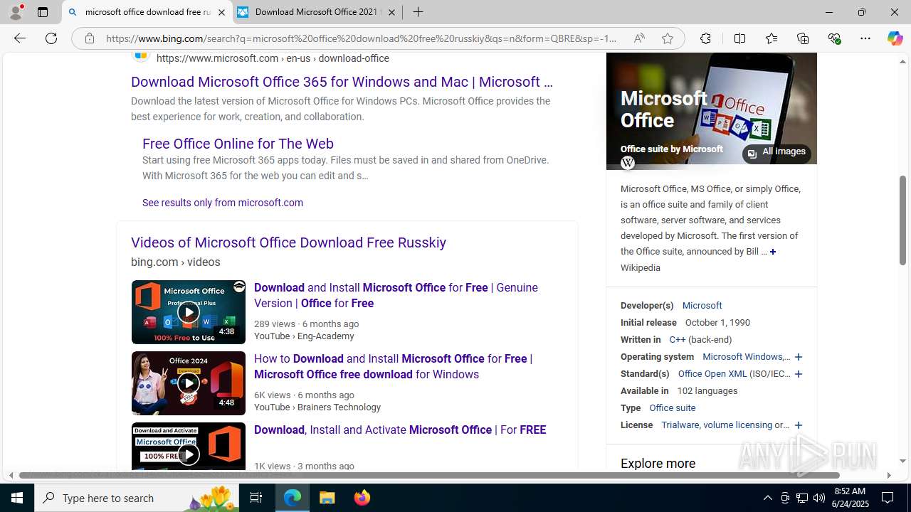Refresh the Bing results page
Screen dimensions: 911x512
(x=51, y=38)
